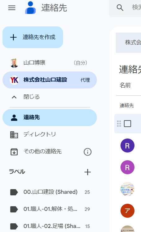This screenshot has height=232, width=141.
Task: Tick the checkbox in the highlighted contact row
Action: (127, 124)
